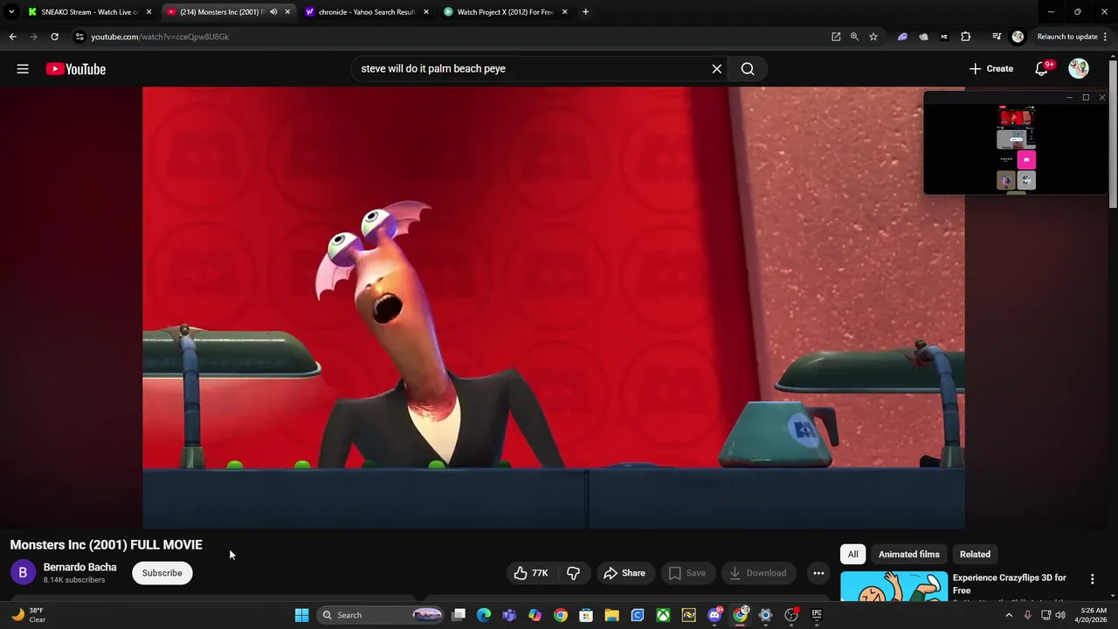Open Bernardo Bacha channel name link
Image resolution: width=1118 pixels, height=629 pixels.
pos(79,567)
